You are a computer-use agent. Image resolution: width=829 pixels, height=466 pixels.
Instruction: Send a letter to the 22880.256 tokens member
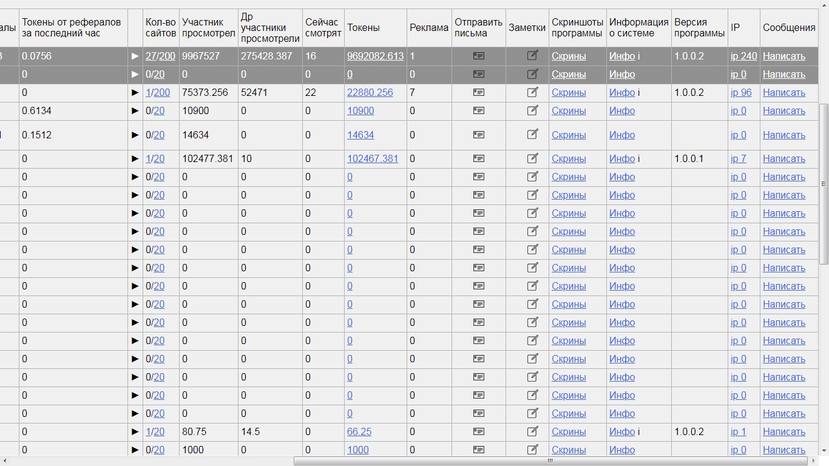coord(479,92)
